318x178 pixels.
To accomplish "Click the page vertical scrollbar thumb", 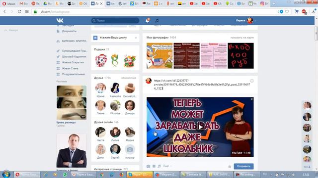I will point(316,33).
